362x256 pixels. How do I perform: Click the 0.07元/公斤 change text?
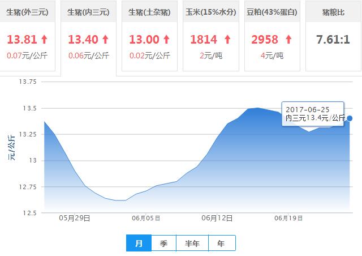click(x=27, y=56)
